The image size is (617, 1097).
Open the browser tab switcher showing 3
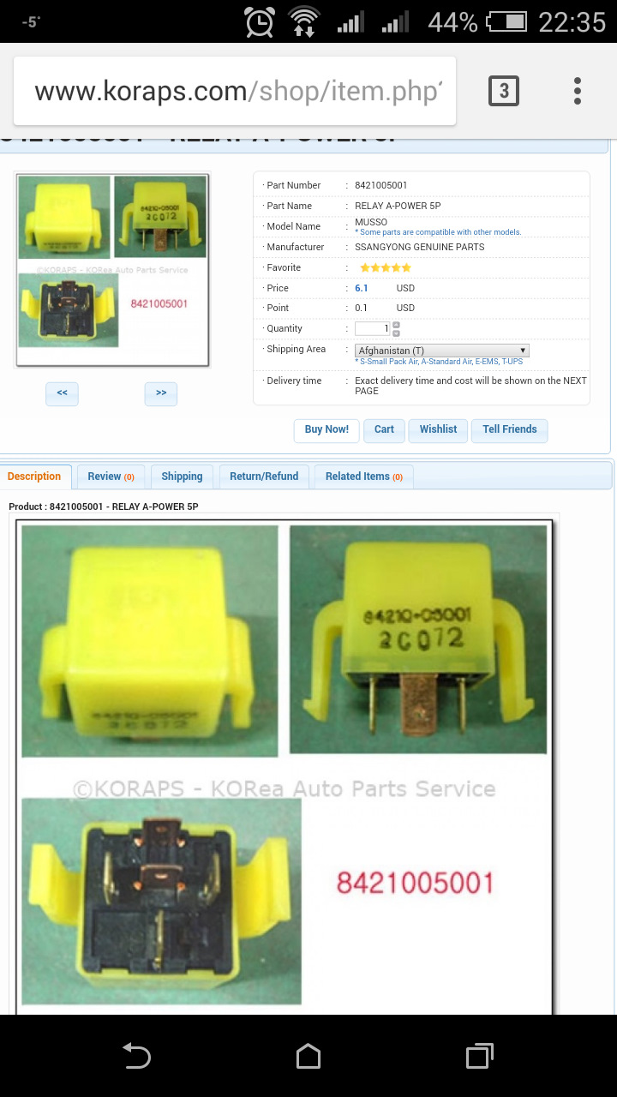pos(504,91)
